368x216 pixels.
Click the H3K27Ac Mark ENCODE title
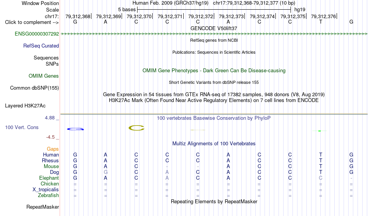(x=214, y=100)
